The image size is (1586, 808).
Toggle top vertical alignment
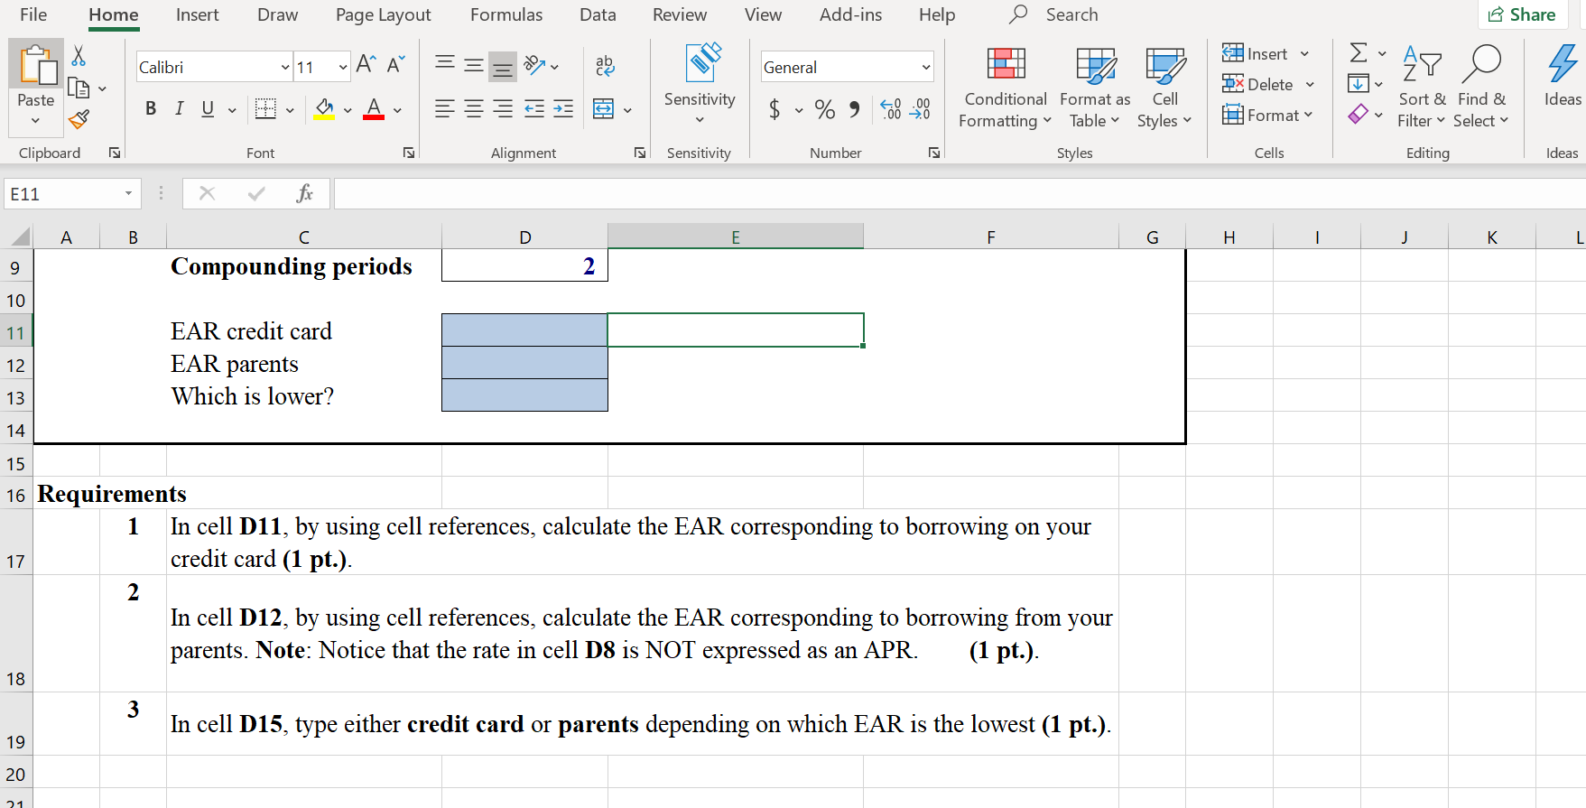pos(444,64)
